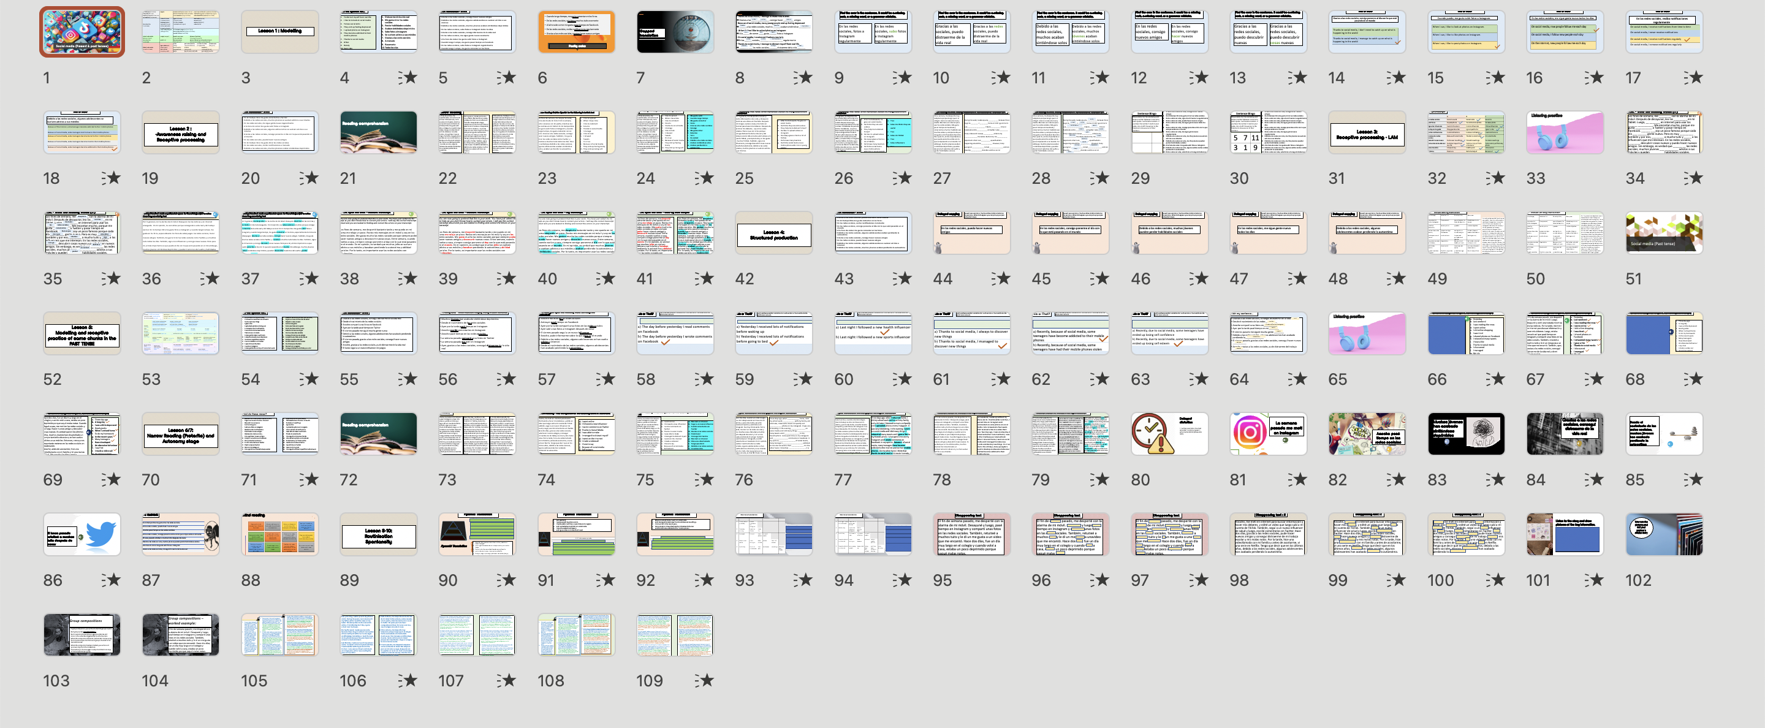The height and width of the screenshot is (728, 1765).
Task: Select Lesson 8-10 Routinisation slide 89 thumbnail
Action: coord(378,534)
